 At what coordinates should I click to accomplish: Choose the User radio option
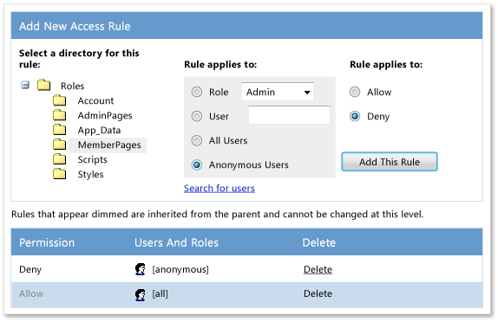click(x=197, y=116)
